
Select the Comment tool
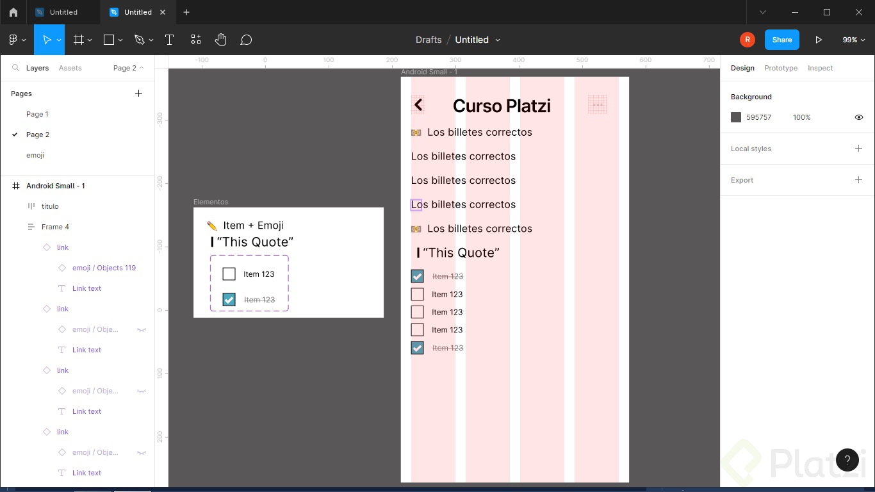246,40
